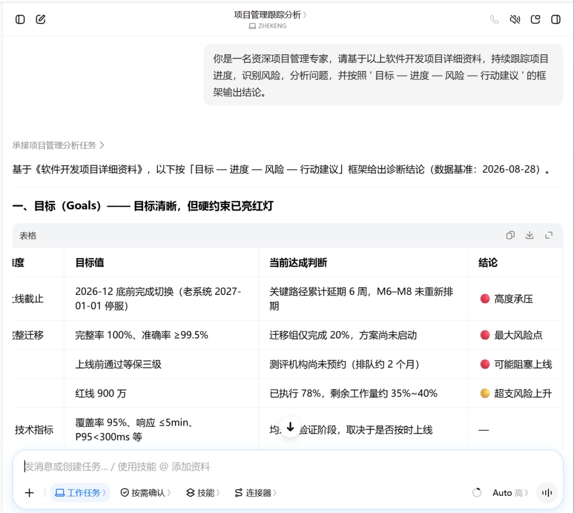Open the 按需确认 confirmation dropdown
The height and width of the screenshot is (513, 574).
click(x=145, y=493)
